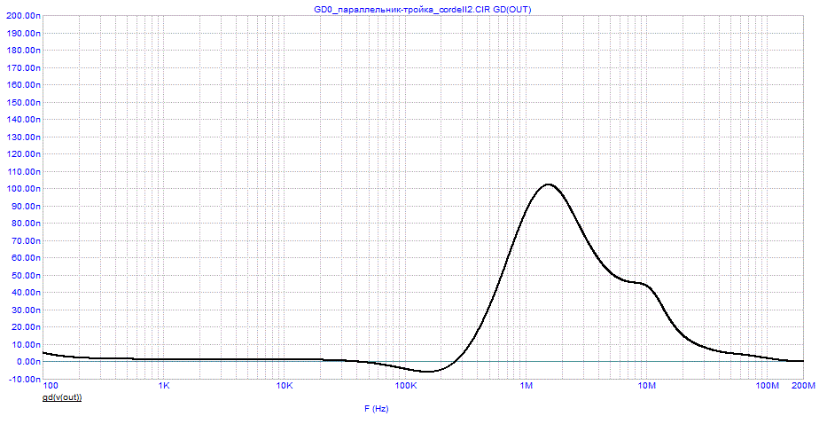Click the 200M frequency axis label
The width and height of the screenshot is (827, 424).
pyautogui.click(x=803, y=386)
